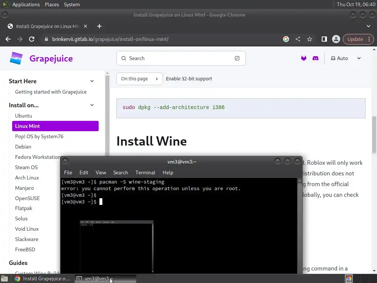Viewport: 377px width, 283px height.
Task: Toggle the Chrome side panel icon
Action: click(x=324, y=39)
